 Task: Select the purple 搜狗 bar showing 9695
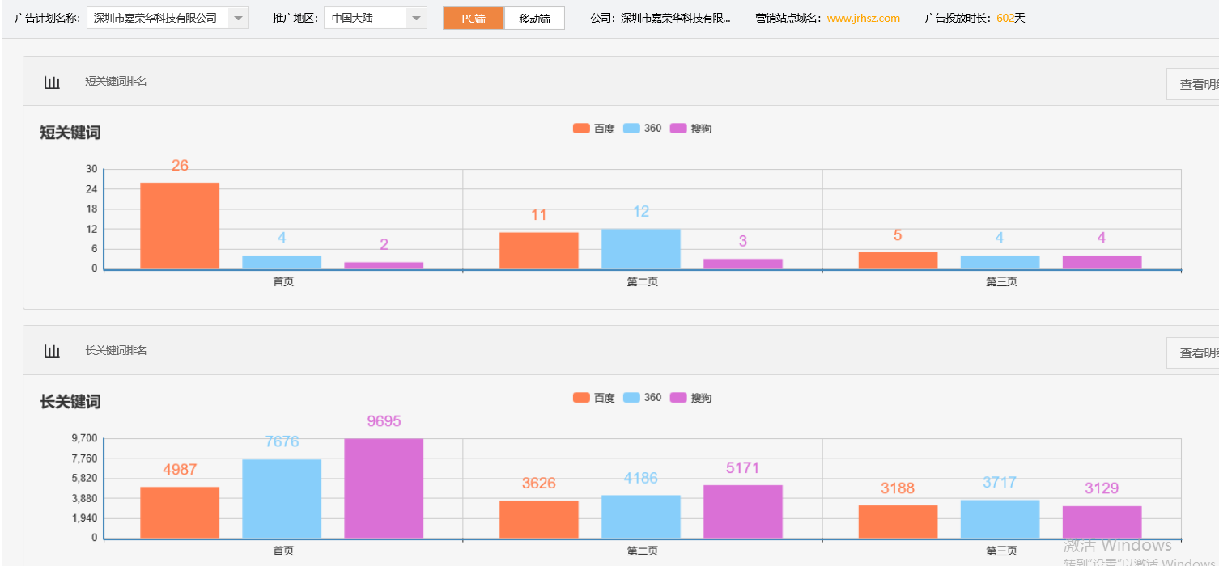(x=384, y=488)
